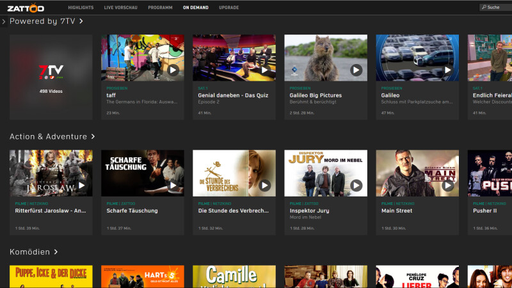The image size is (512, 288).
Task: Click the Suche search field
Action: click(x=495, y=7)
